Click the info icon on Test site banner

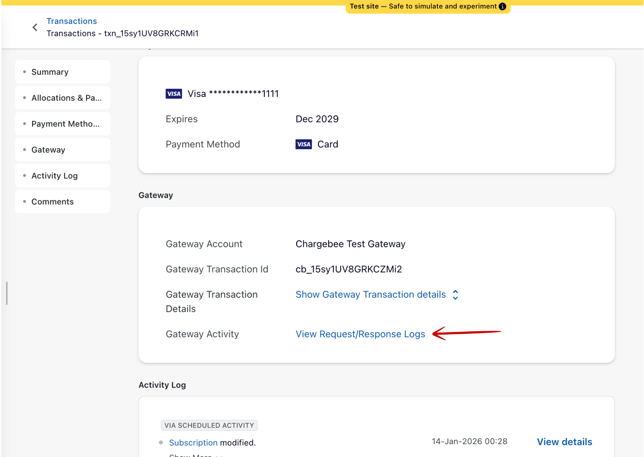[503, 6]
